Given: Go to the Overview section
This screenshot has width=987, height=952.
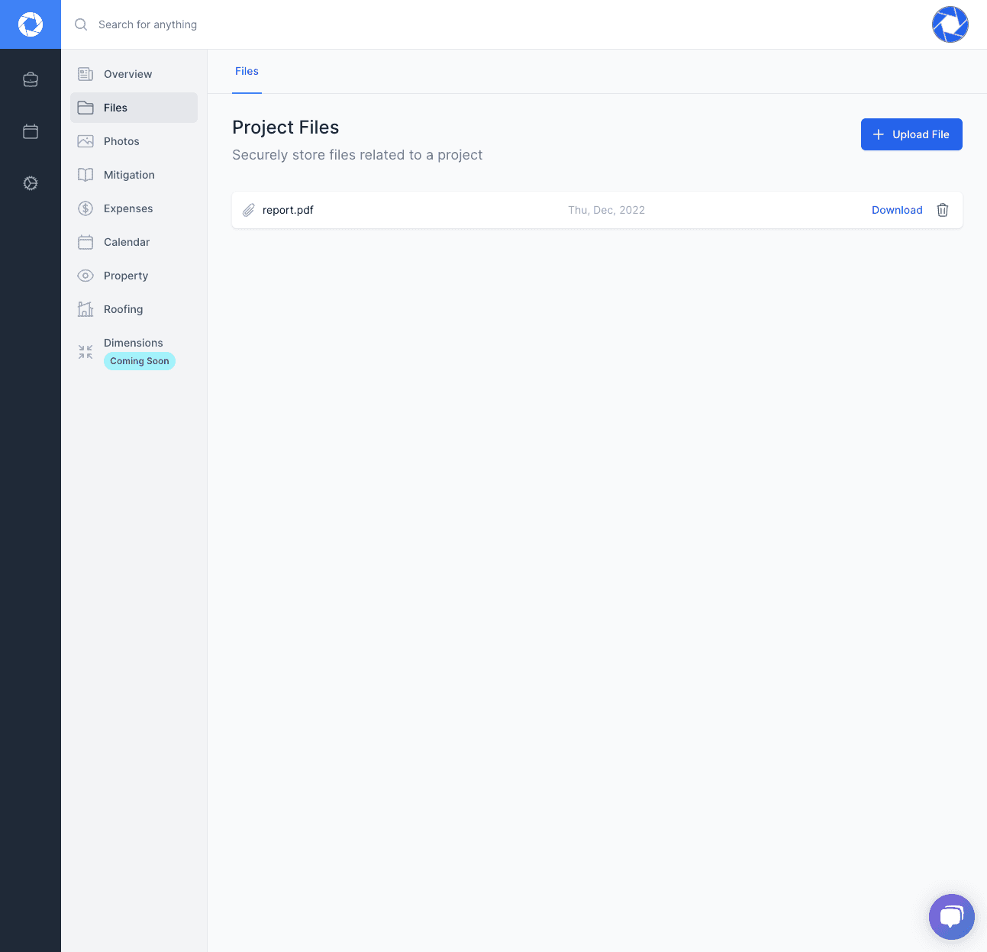Looking at the screenshot, I should (134, 74).
